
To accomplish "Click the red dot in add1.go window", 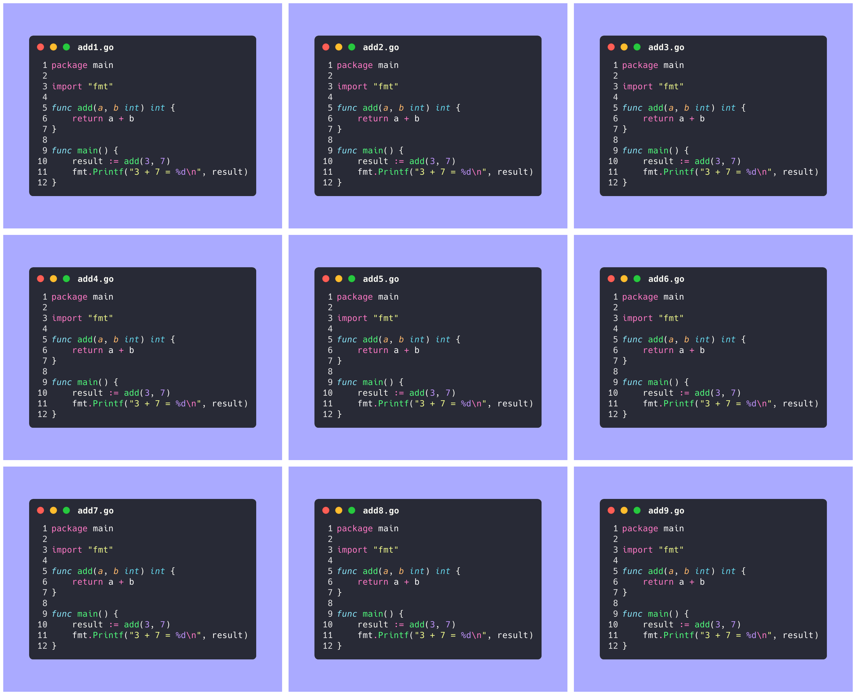I will pyautogui.click(x=40, y=47).
